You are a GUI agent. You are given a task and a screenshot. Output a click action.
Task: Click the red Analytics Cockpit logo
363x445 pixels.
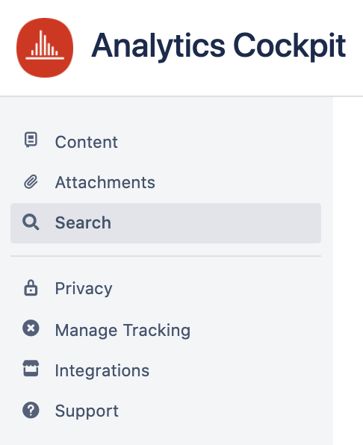[x=45, y=48]
